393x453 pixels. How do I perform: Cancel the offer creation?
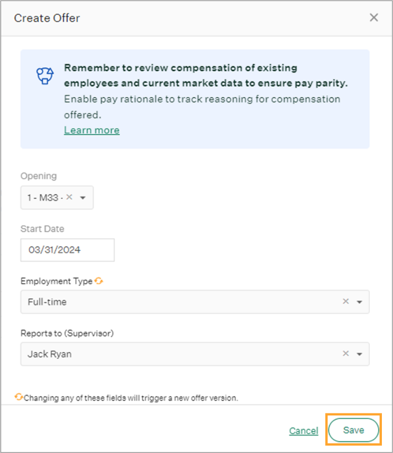pos(304,431)
